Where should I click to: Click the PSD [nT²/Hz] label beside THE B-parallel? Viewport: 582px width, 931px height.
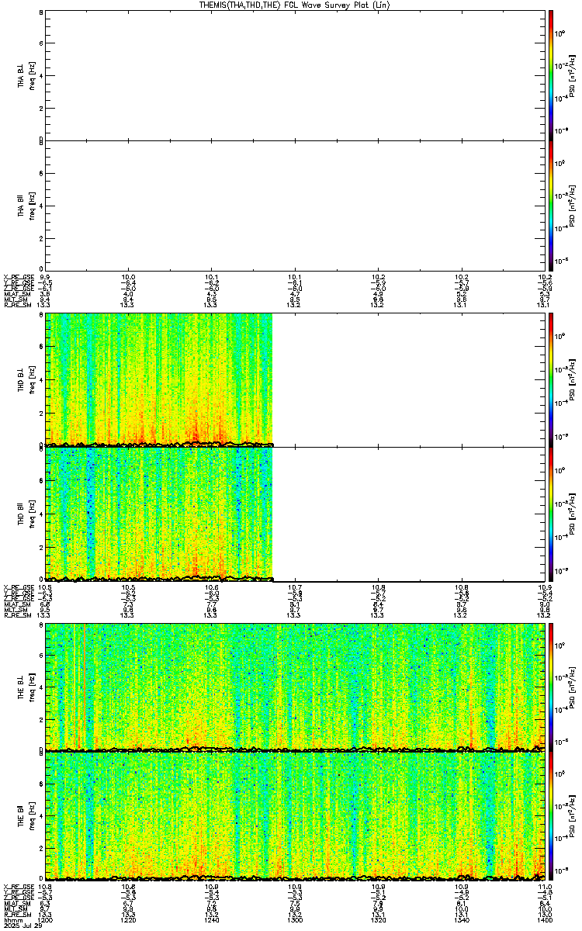click(572, 816)
